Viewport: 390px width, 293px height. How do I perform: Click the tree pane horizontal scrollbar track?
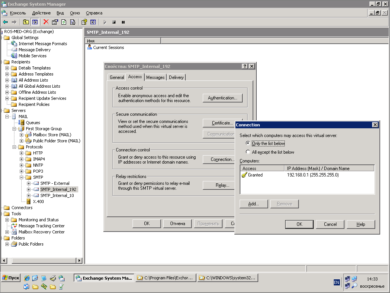(42, 260)
